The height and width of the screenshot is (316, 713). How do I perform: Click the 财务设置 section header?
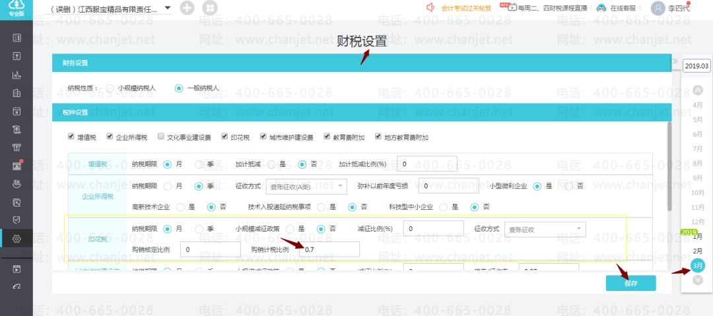(362, 63)
